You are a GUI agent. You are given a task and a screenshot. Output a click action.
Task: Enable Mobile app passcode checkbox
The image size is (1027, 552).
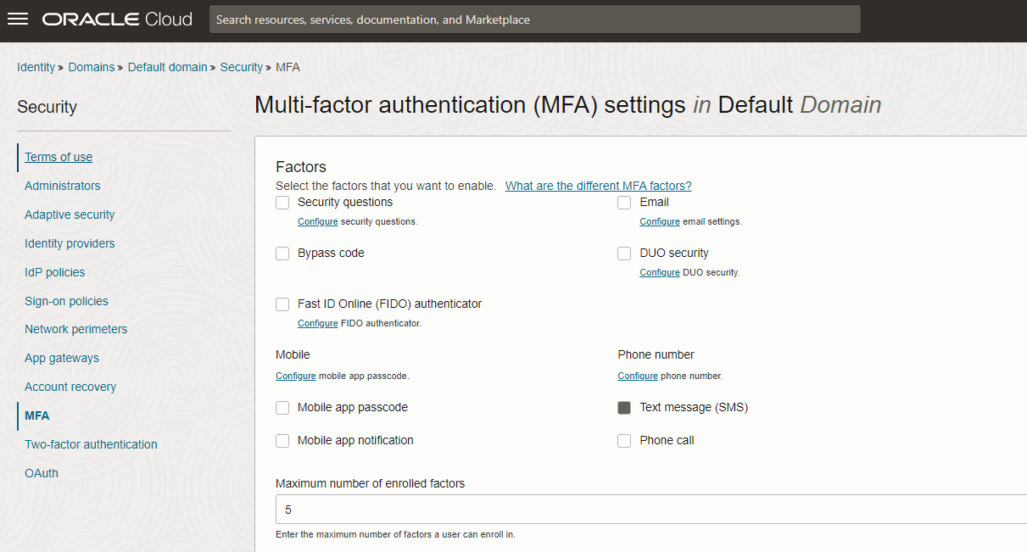(x=282, y=408)
